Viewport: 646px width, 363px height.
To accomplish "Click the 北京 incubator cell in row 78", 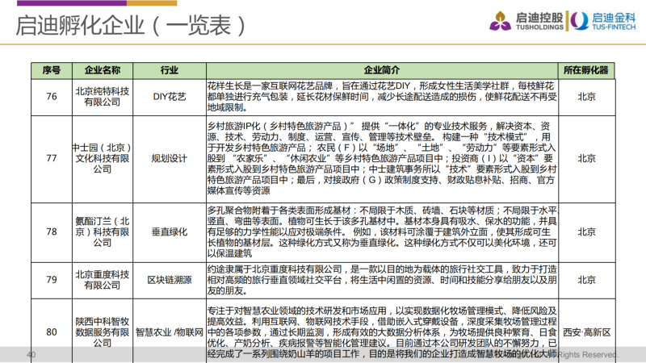I will (x=586, y=232).
